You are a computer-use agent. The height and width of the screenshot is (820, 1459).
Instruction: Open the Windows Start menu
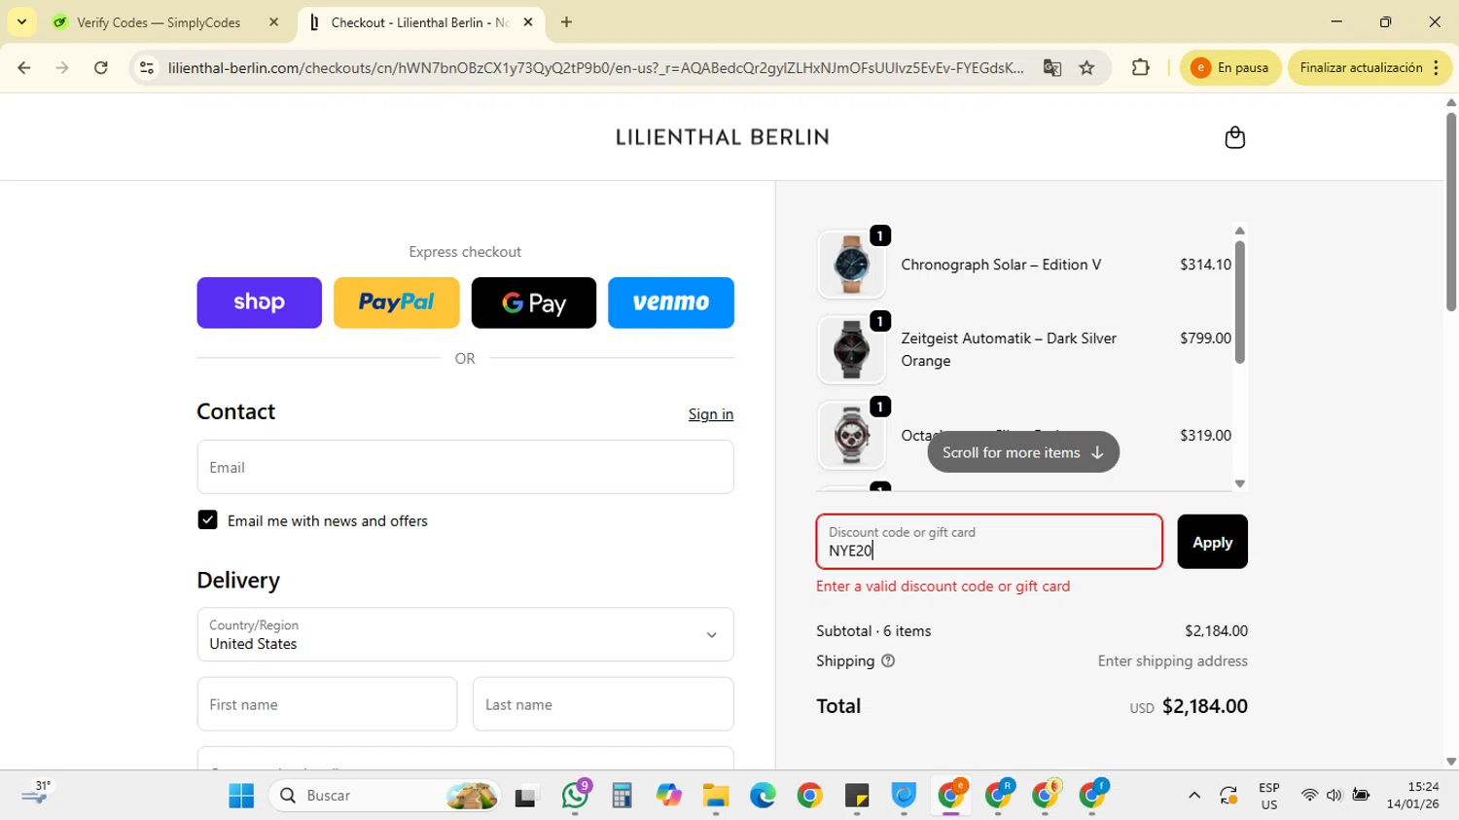click(241, 796)
